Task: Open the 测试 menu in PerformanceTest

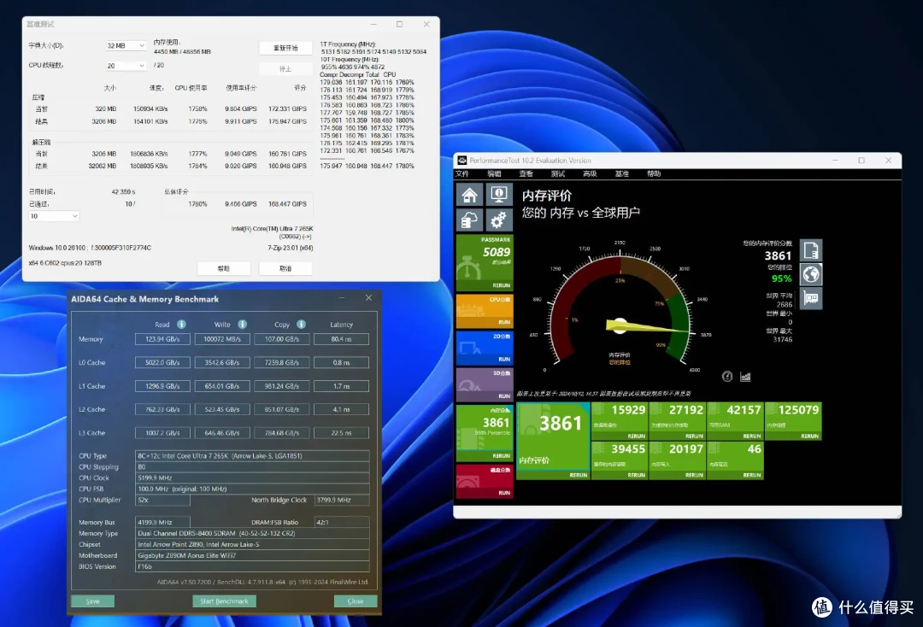Action: (557, 173)
